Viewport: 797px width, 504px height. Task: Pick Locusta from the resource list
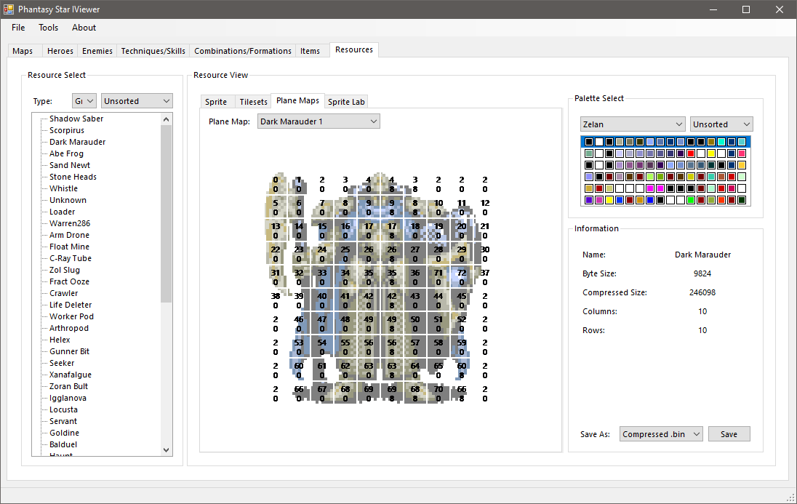63,409
